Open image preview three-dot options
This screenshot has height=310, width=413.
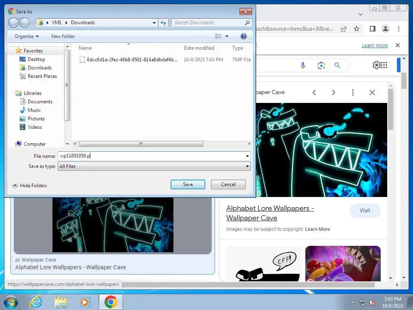pyautogui.click(x=353, y=92)
